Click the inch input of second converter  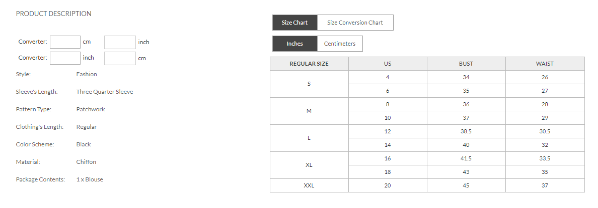tap(65, 58)
